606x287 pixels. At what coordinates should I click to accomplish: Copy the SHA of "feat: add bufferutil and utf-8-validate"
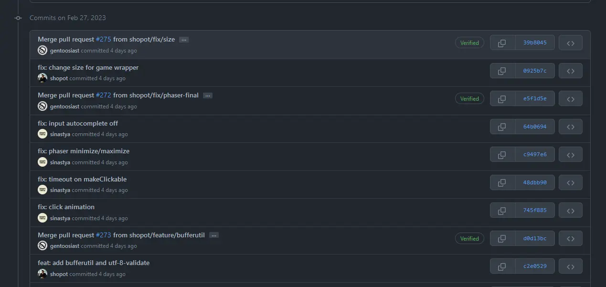502,266
